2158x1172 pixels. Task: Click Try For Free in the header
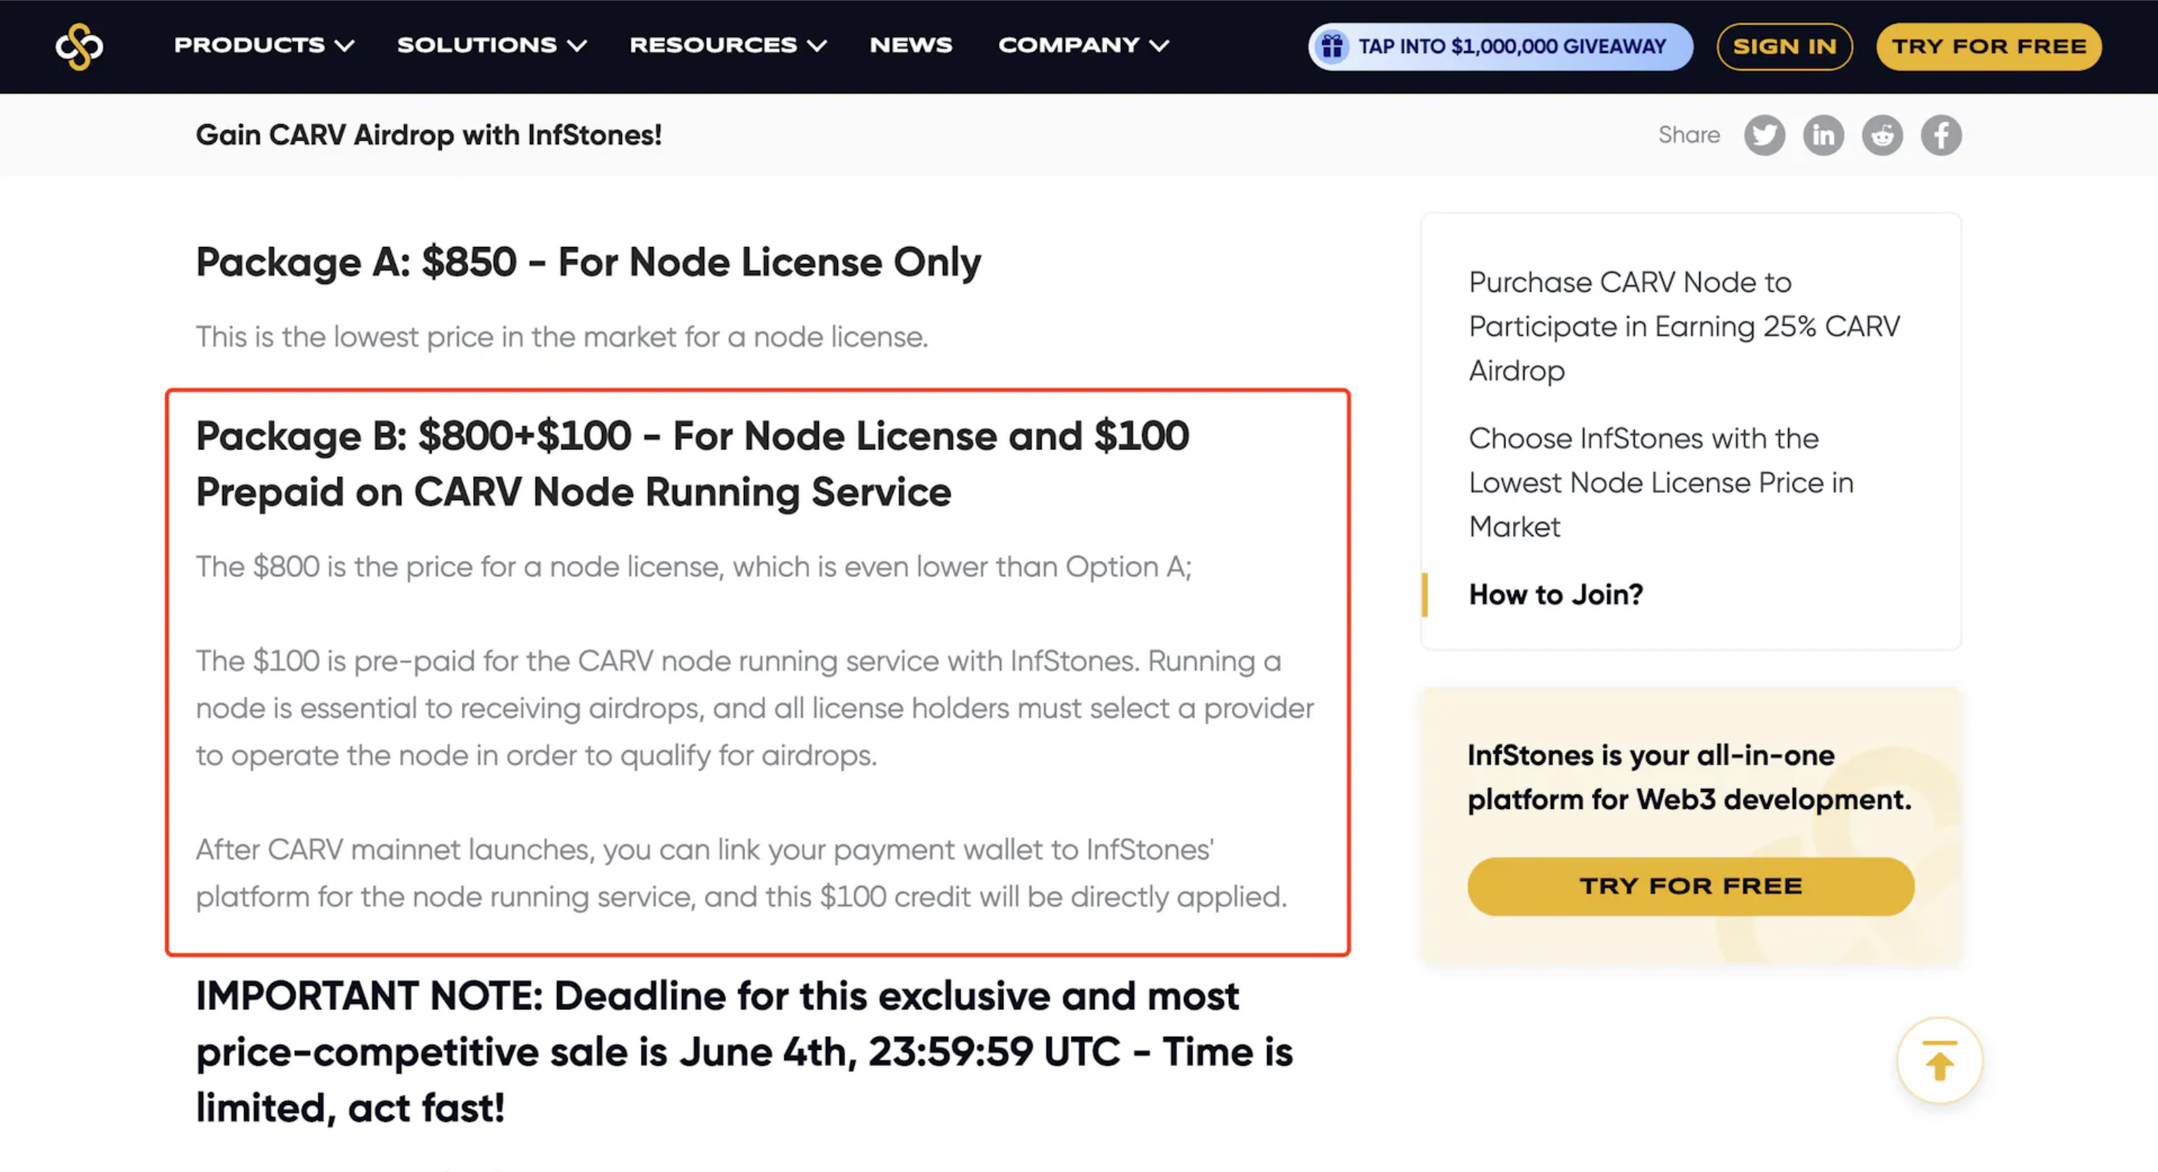[x=1988, y=46]
